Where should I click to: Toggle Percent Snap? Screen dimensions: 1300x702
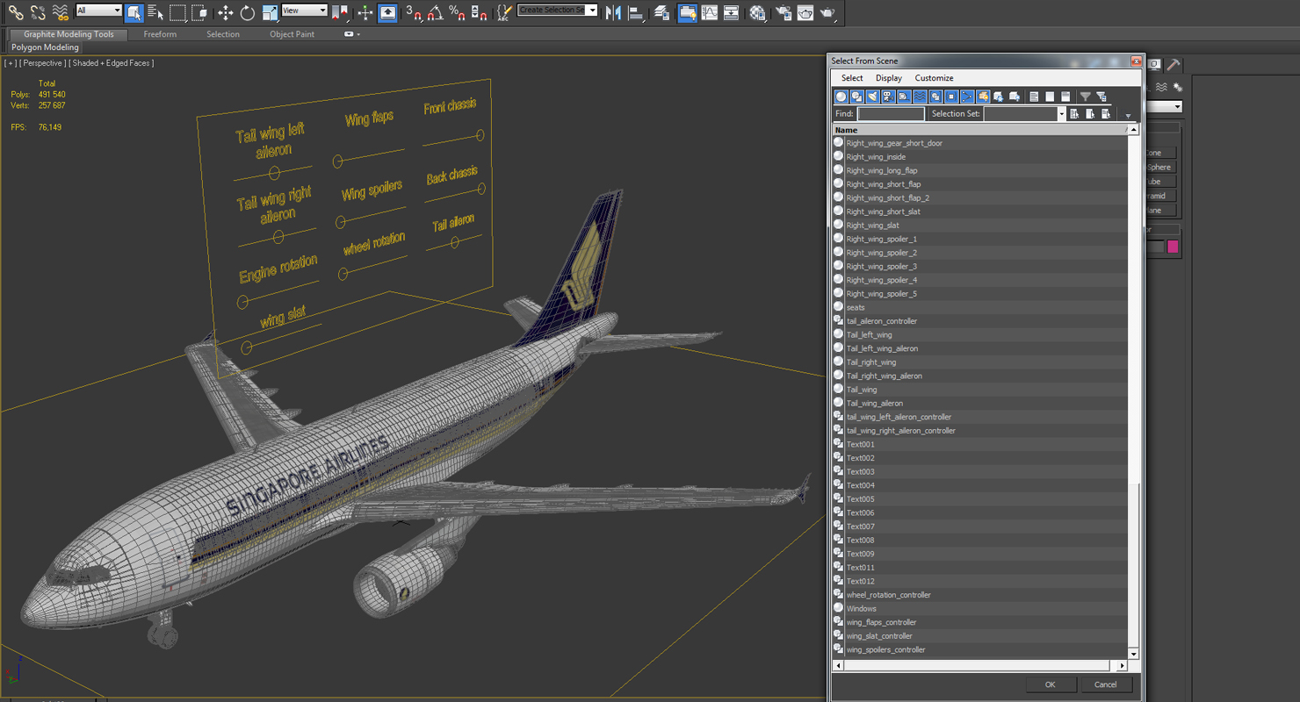click(457, 12)
